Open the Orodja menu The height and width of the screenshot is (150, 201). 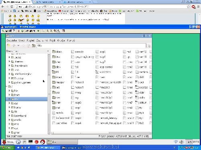click(x=61, y=40)
